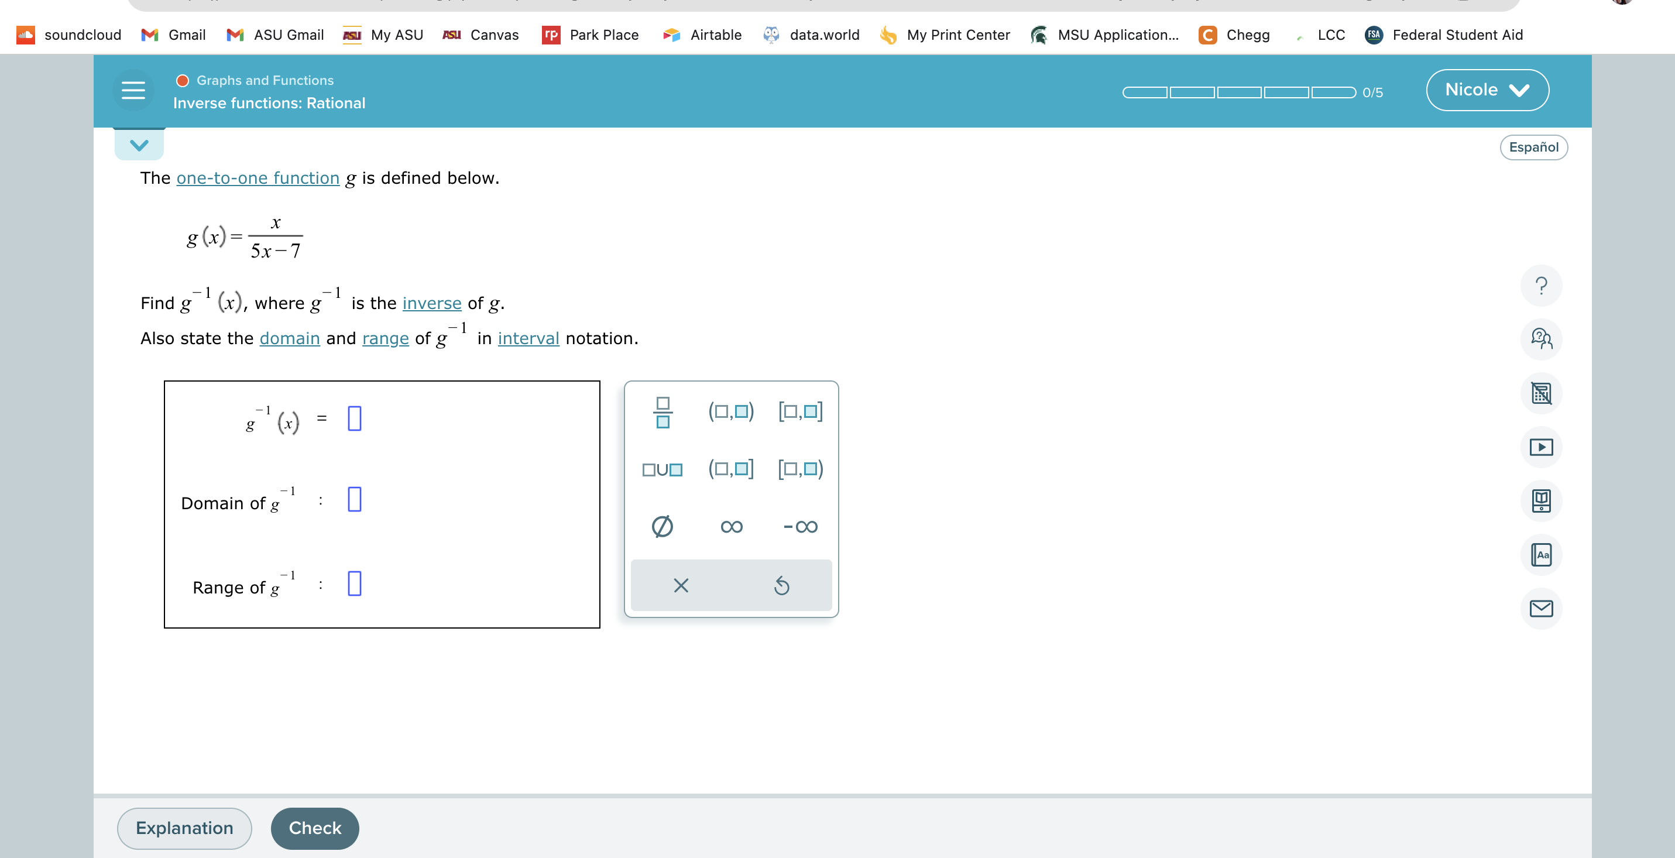Open the hamburger navigation menu
This screenshot has width=1675, height=858.
coord(133,90)
